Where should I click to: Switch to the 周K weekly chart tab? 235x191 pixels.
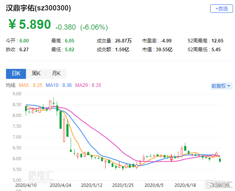(x=36, y=74)
